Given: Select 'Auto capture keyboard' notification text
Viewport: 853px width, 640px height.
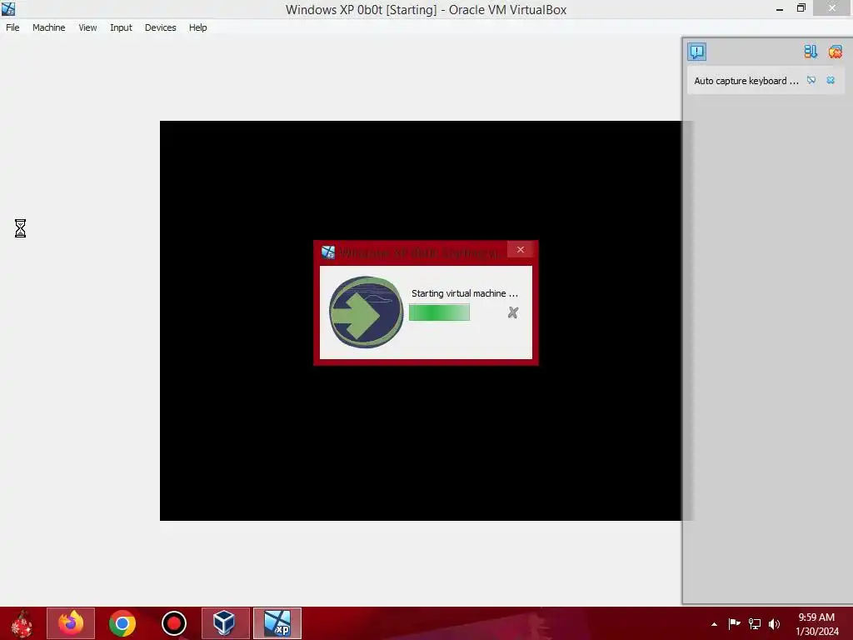Looking at the screenshot, I should click(746, 81).
